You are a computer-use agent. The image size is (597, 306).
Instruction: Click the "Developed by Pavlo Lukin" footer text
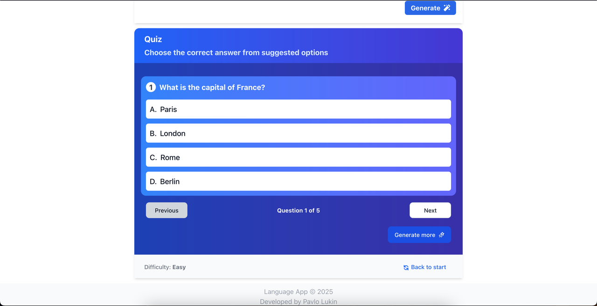[298, 302]
